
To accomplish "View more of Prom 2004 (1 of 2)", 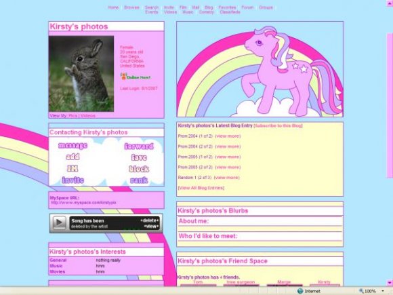I will 228,136.
